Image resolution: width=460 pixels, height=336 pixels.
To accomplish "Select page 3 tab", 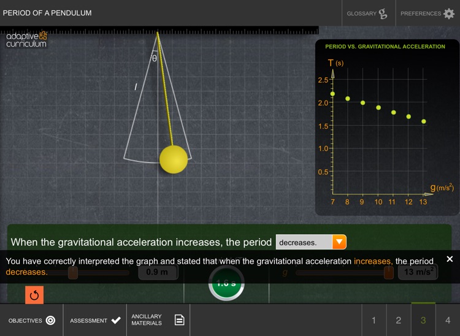I will click(423, 320).
